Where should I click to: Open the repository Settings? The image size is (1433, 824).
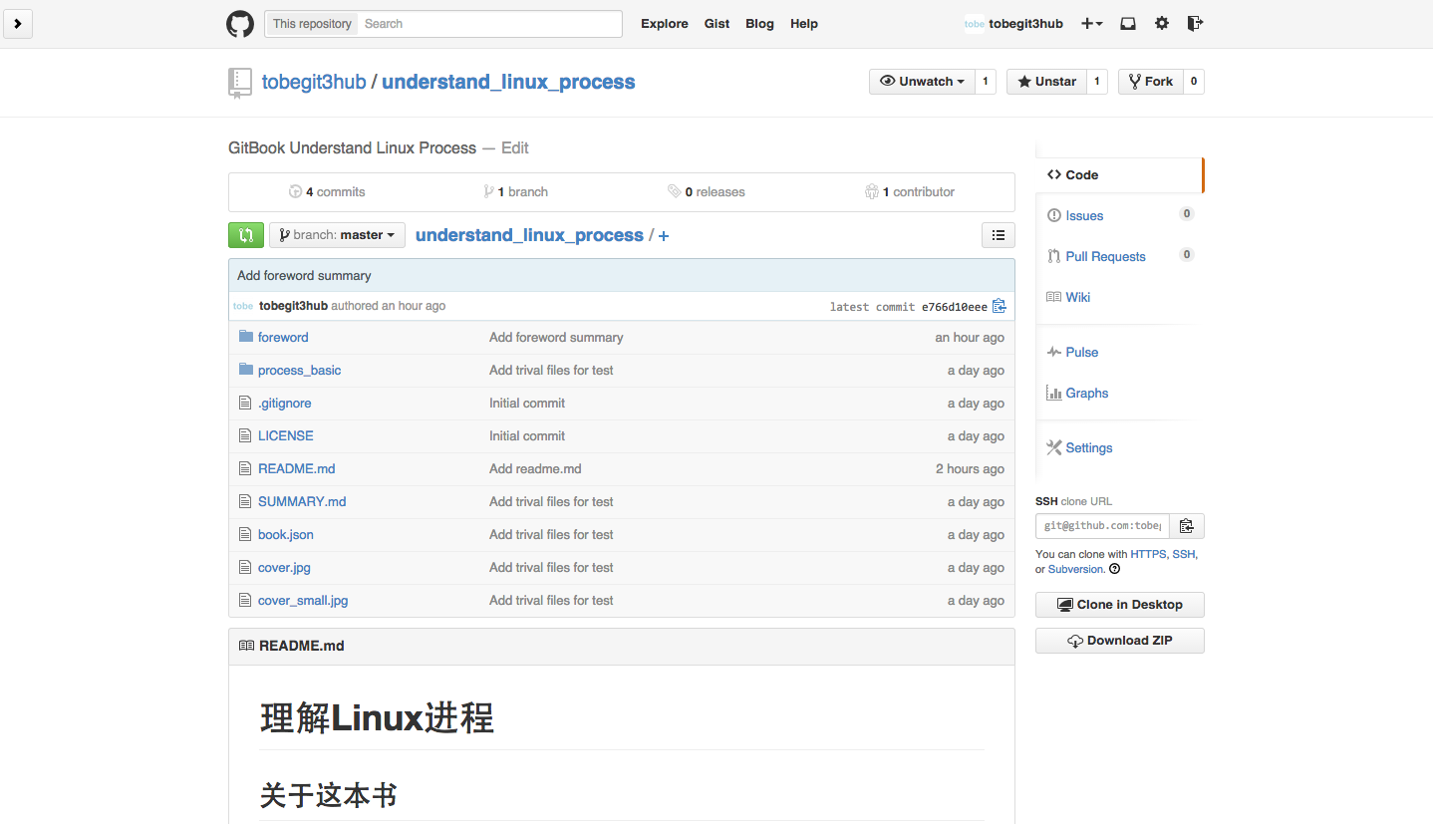point(1088,447)
